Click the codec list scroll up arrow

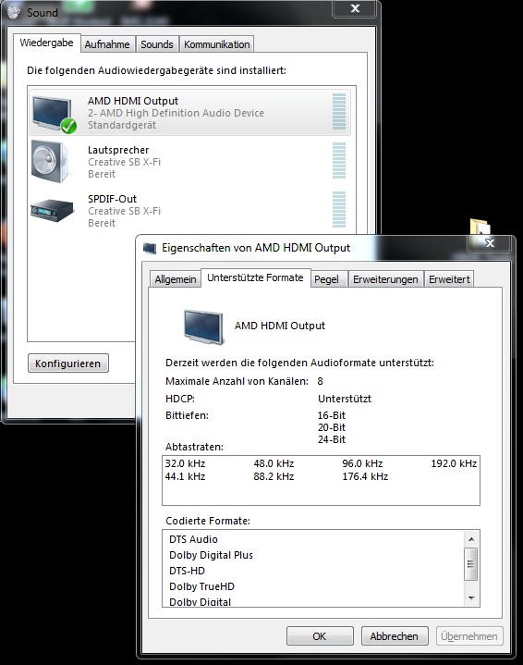[471, 539]
